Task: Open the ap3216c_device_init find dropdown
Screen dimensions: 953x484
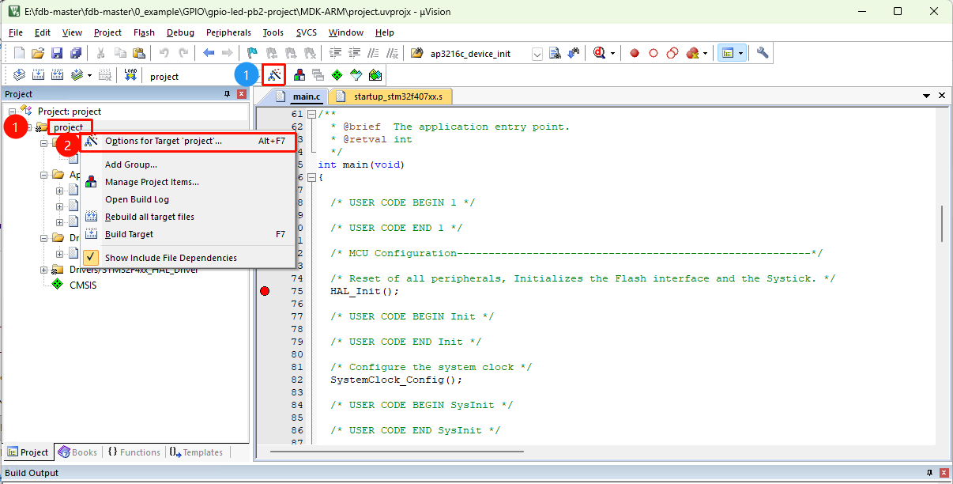Action: (537, 54)
